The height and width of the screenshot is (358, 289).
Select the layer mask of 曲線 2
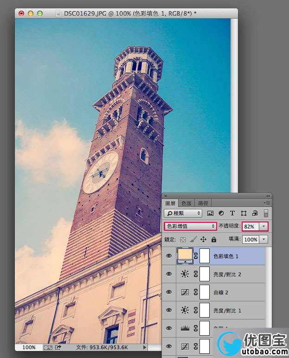click(205, 292)
